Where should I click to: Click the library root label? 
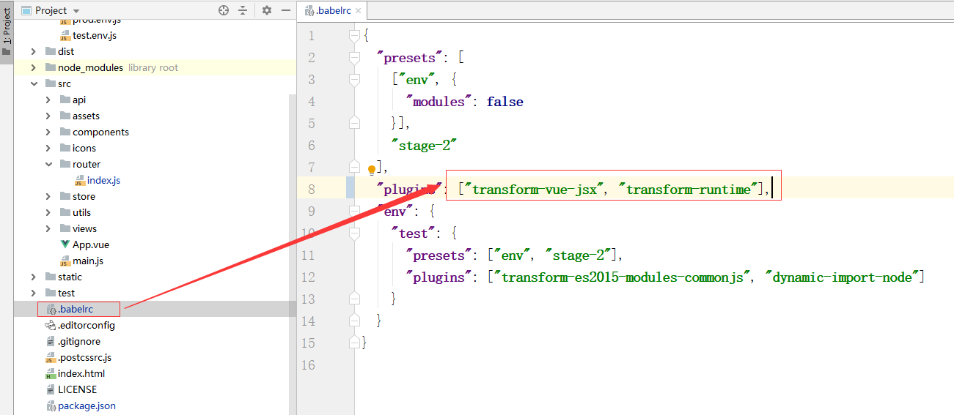coord(153,67)
